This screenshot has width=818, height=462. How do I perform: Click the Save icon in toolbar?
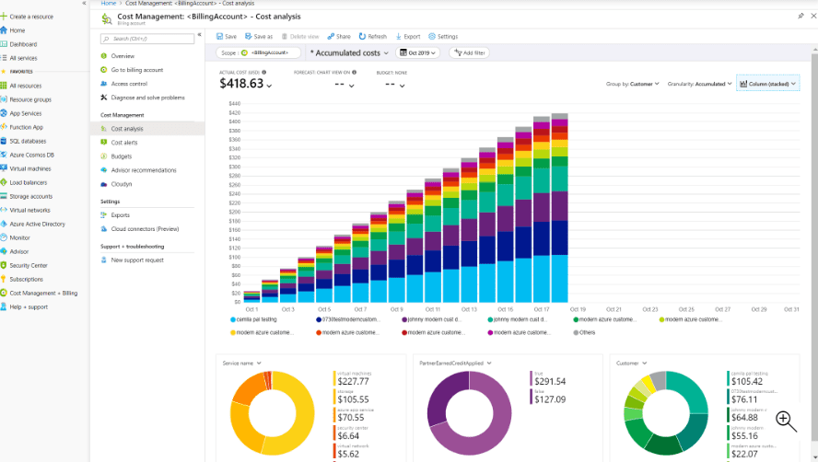(227, 37)
